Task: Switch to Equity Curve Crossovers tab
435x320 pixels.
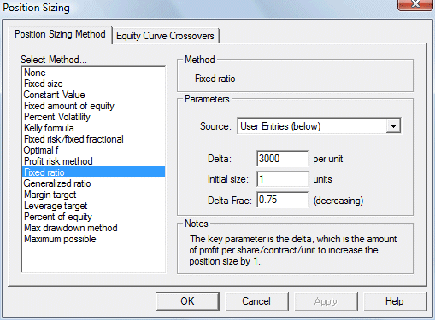Action: [x=165, y=36]
